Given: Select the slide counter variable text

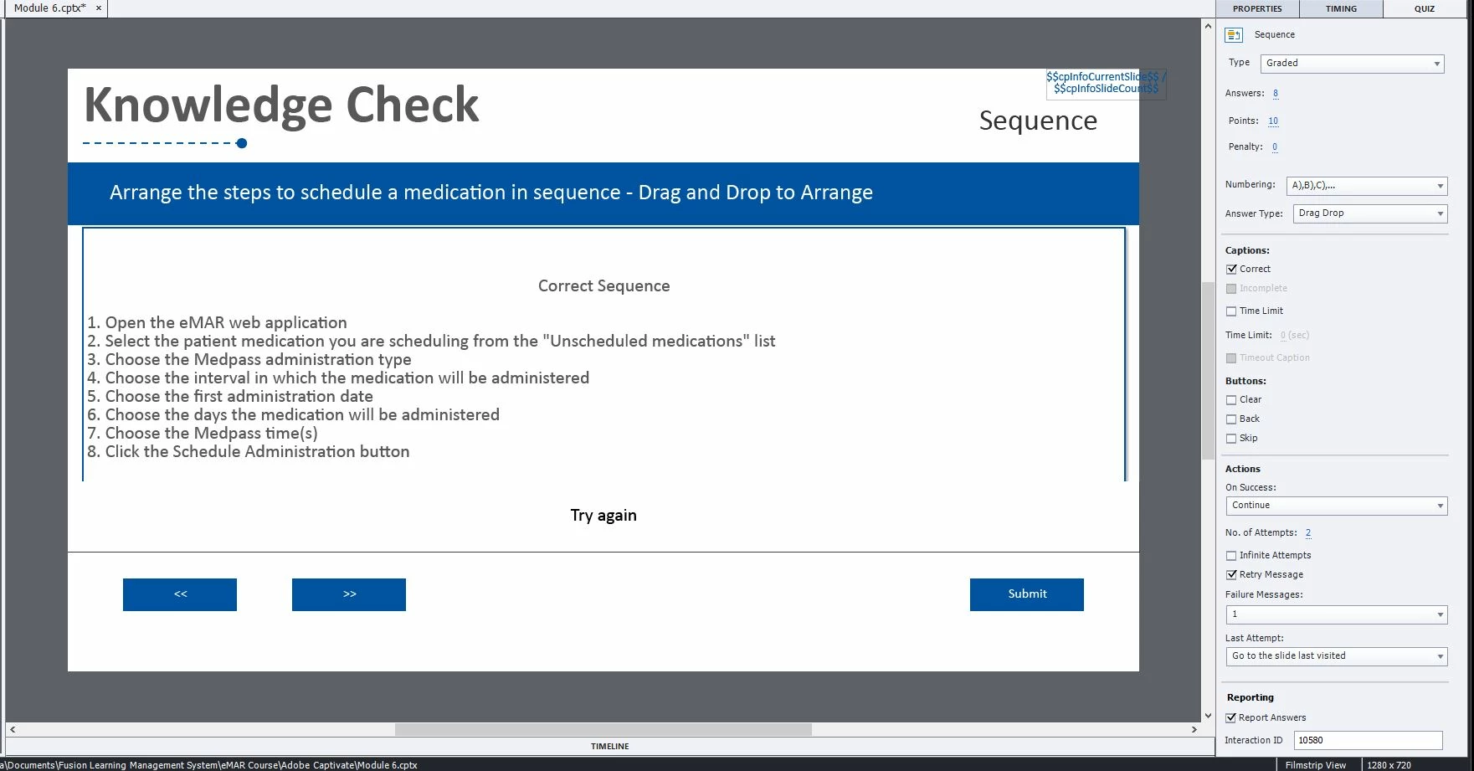Looking at the screenshot, I should click(x=1105, y=83).
